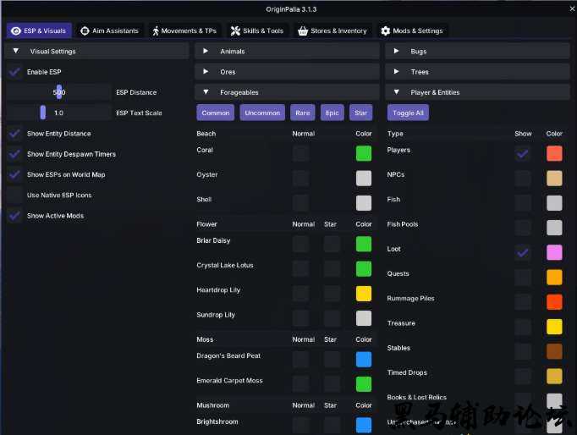Screen dimensions: 577x435
Task: Close the OriginPalia window
Action: pos(572,8)
